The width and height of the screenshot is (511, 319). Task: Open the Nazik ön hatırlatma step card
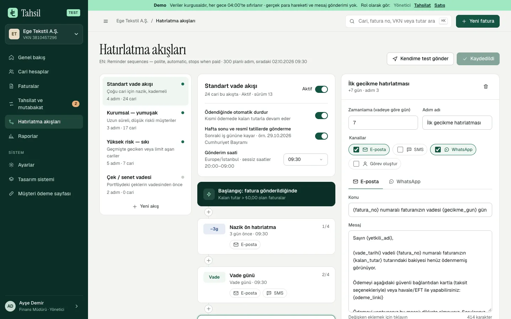click(266, 236)
